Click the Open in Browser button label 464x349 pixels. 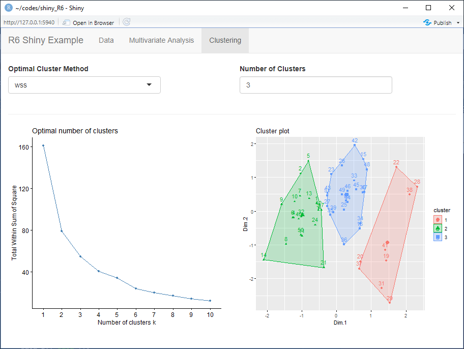93,23
